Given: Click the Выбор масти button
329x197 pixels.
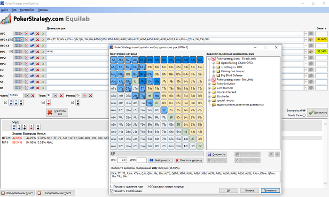Looking at the screenshot, I should pyautogui.click(x=160, y=160).
